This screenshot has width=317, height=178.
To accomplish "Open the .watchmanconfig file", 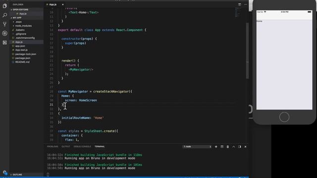I will (25, 38).
